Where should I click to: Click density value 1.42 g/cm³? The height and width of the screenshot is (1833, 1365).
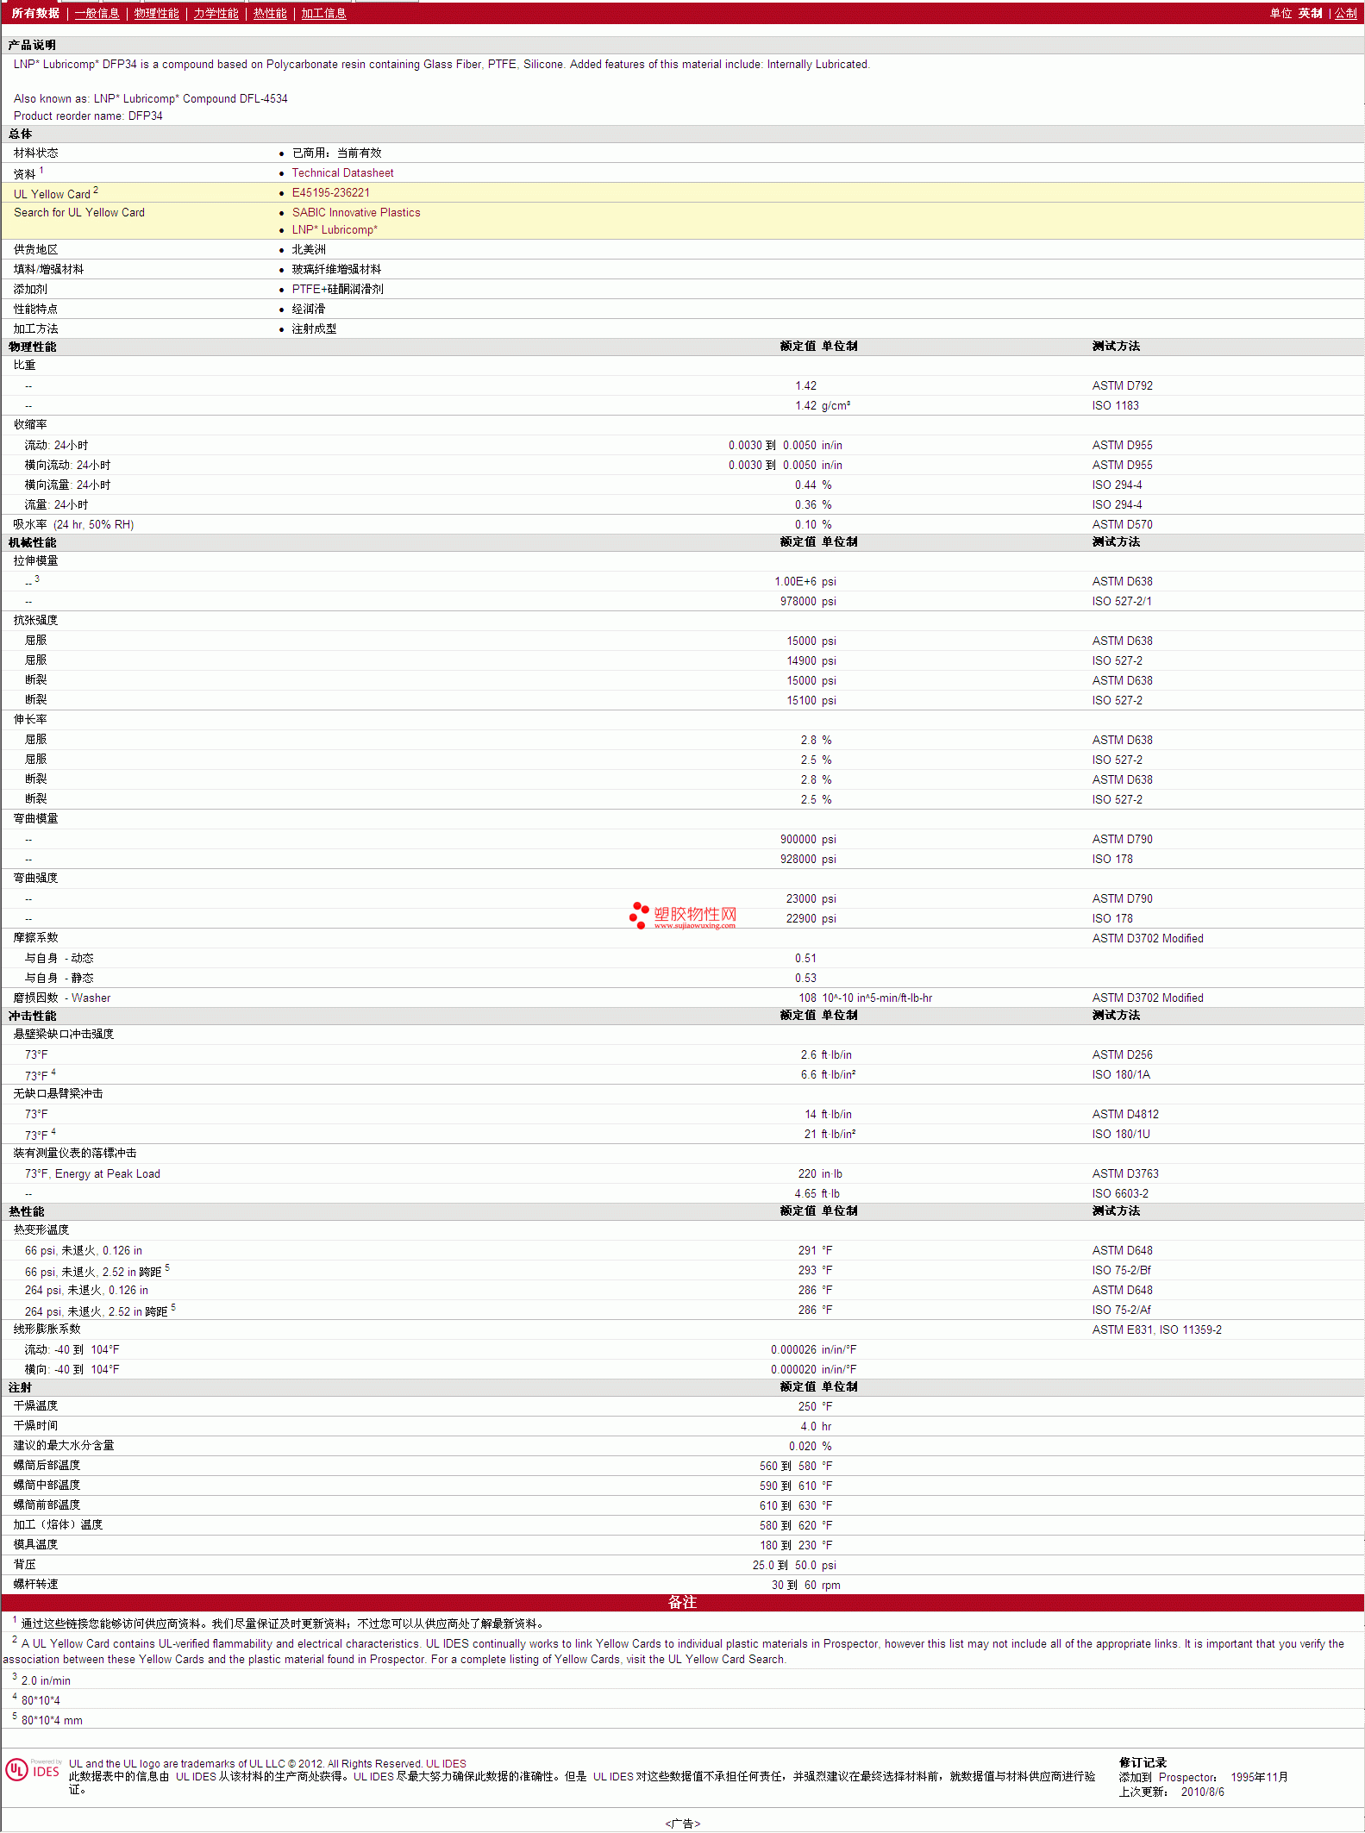coord(823,405)
